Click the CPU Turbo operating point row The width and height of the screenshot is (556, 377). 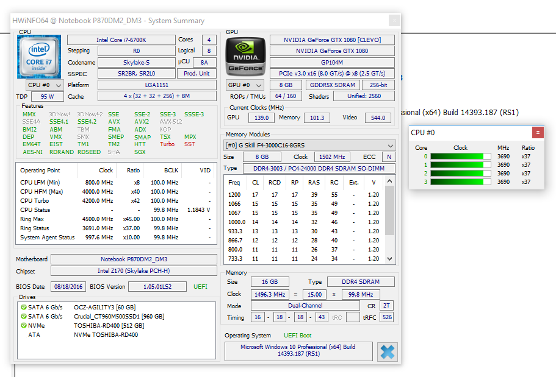point(115,201)
